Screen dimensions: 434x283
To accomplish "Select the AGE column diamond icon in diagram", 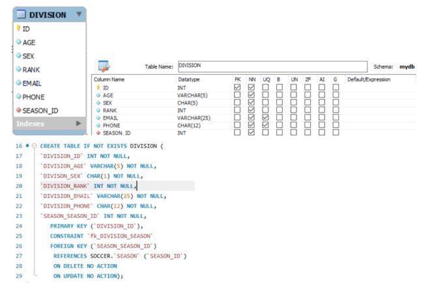I will [18, 42].
